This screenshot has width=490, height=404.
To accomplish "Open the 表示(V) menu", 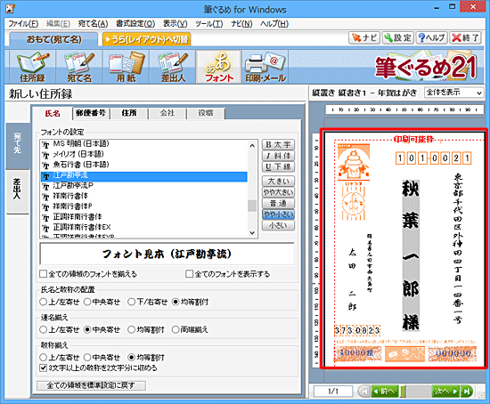I will tap(175, 24).
